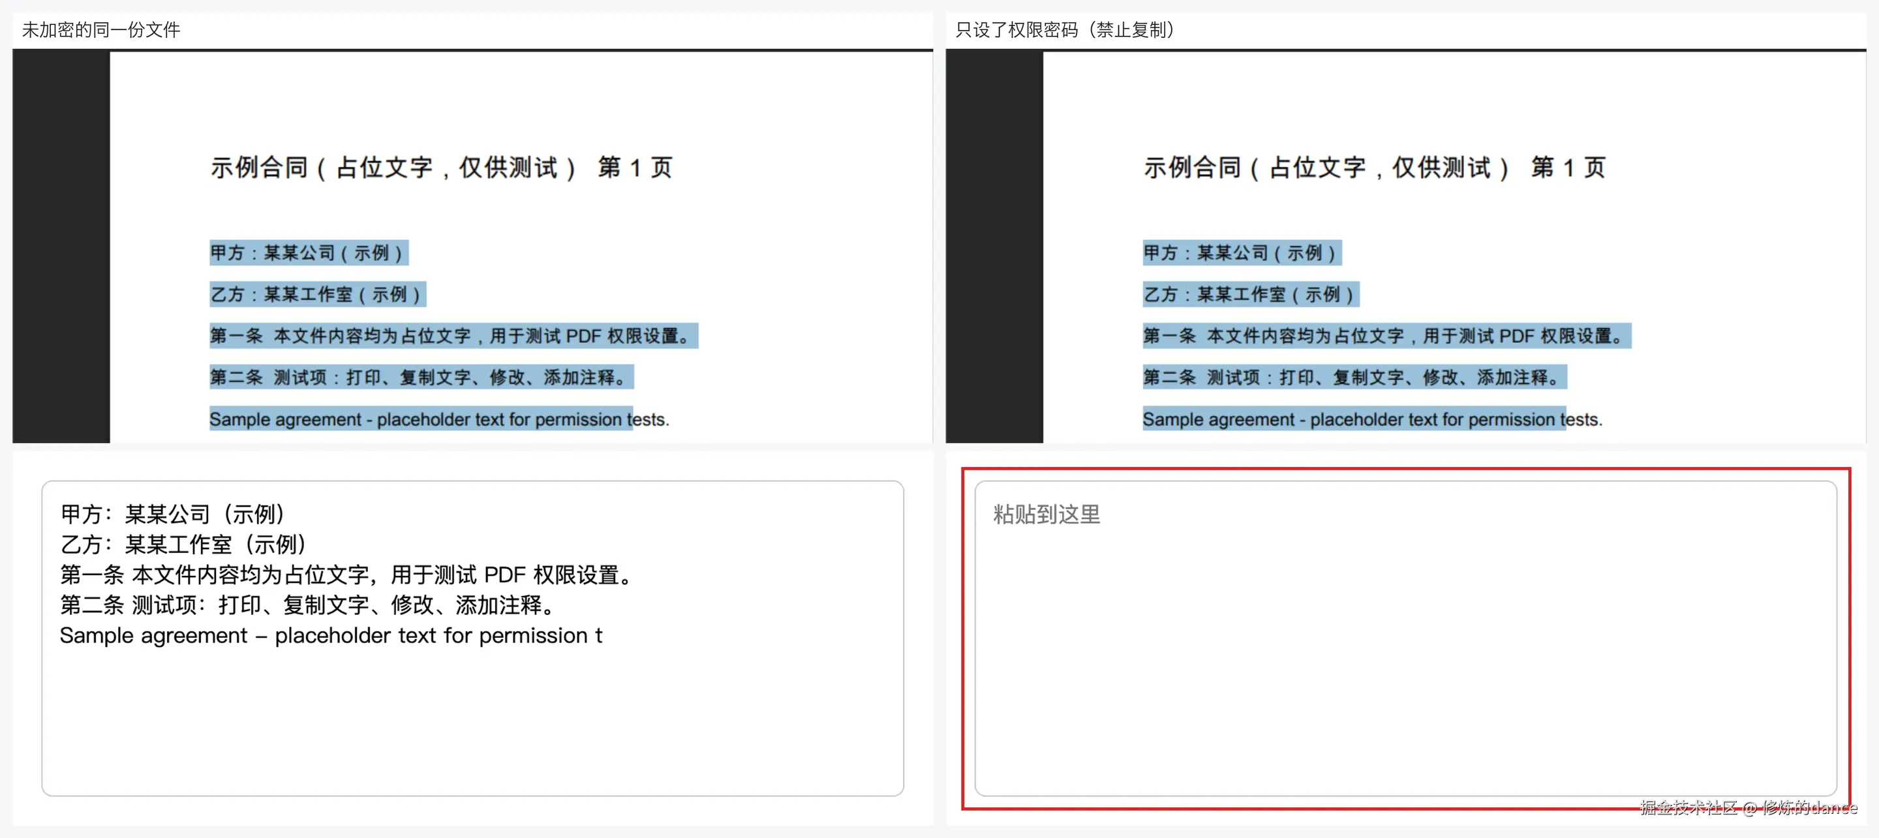Click '乙方：某某工作室（示例）' in the right PDF
Viewport: 1879px width, 838px height.
pos(1250,295)
